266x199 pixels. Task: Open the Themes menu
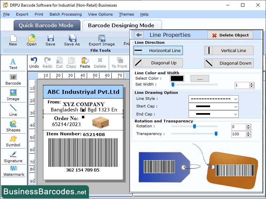pyautogui.click(x=126, y=14)
